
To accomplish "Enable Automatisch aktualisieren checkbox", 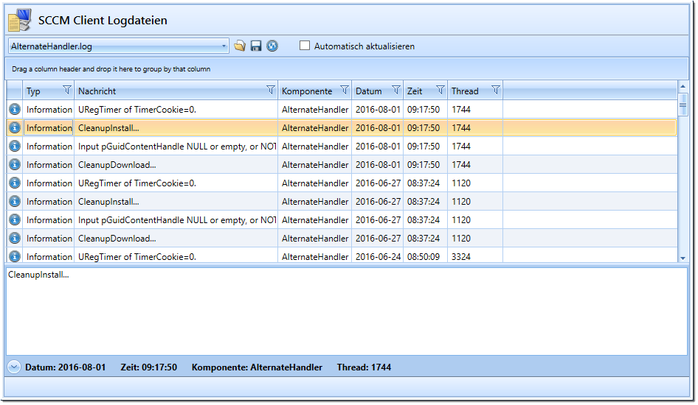I will (305, 46).
